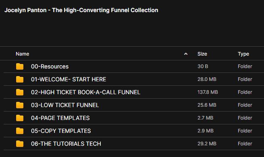Sort by the Name column header
Image resolution: width=264 pixels, height=157 pixels.
click(x=23, y=54)
